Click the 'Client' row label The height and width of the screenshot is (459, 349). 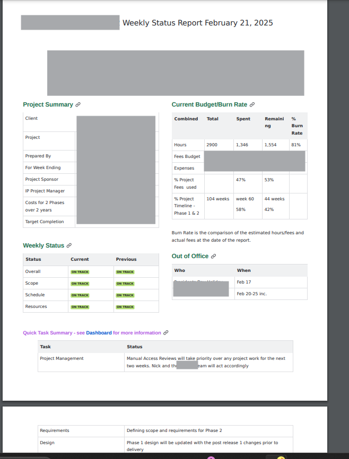[31, 118]
